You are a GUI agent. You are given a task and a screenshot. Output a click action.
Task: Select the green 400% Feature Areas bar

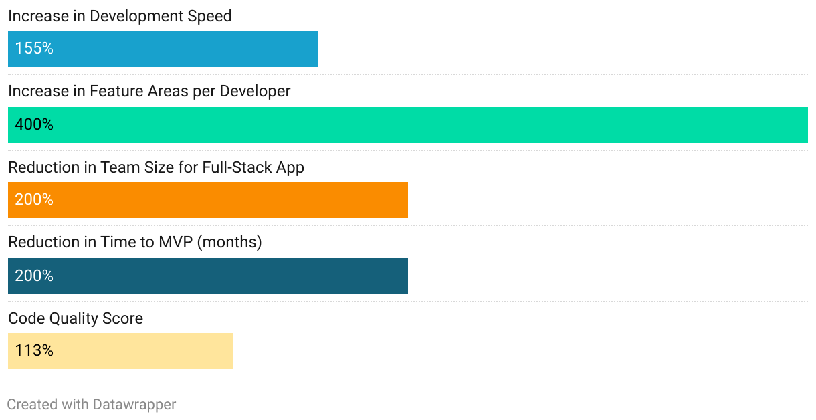click(x=408, y=125)
